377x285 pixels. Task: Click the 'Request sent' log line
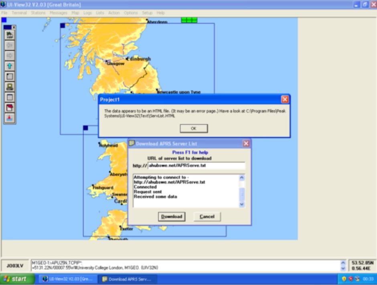(x=148, y=192)
